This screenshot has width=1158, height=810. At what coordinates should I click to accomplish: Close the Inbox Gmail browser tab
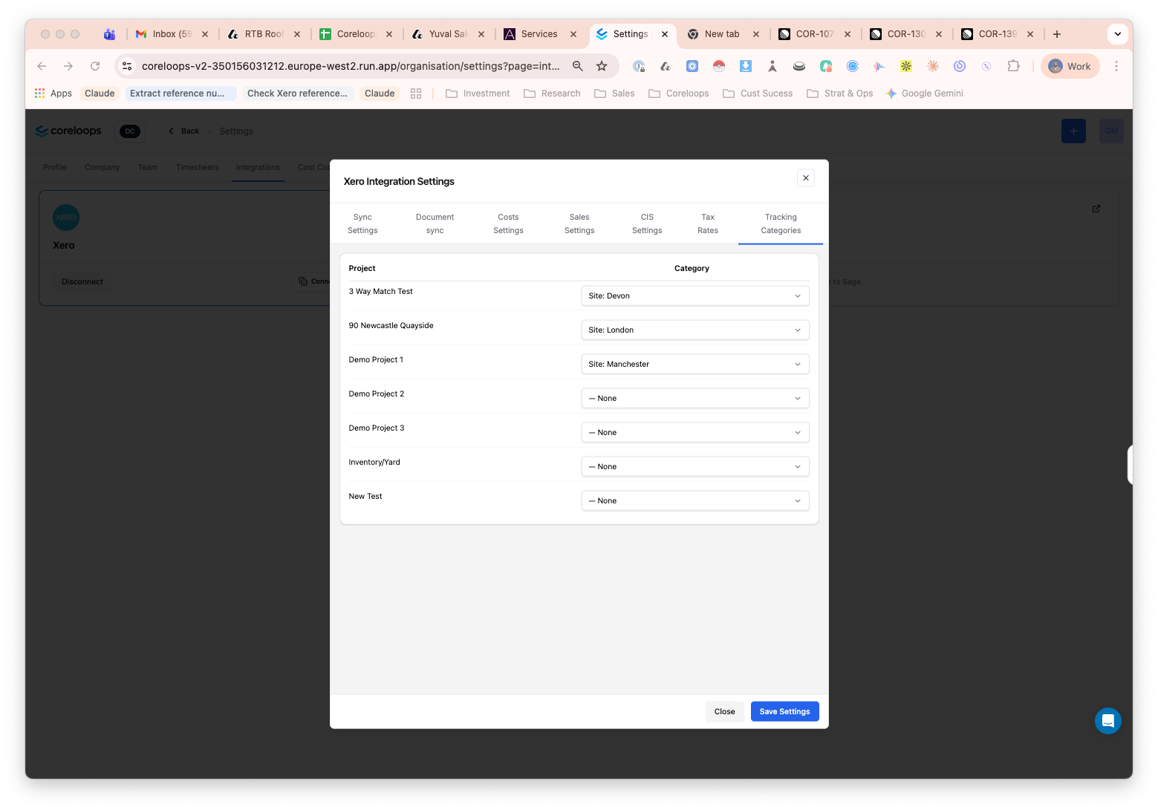click(205, 34)
